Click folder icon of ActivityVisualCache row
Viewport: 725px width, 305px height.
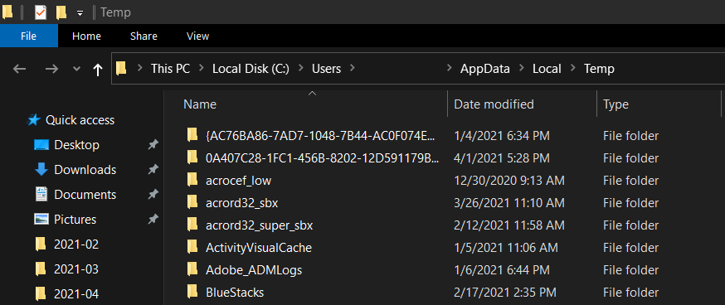click(192, 247)
